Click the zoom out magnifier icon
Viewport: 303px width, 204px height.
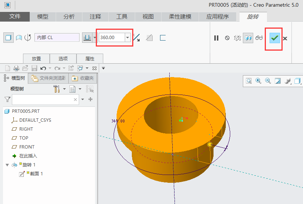(268, 81)
